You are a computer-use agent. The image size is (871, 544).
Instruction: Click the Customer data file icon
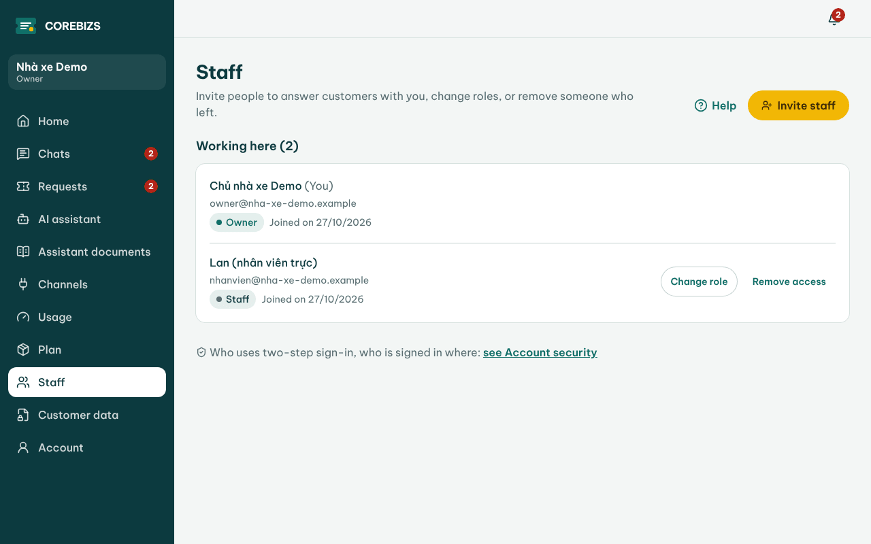[23, 415]
